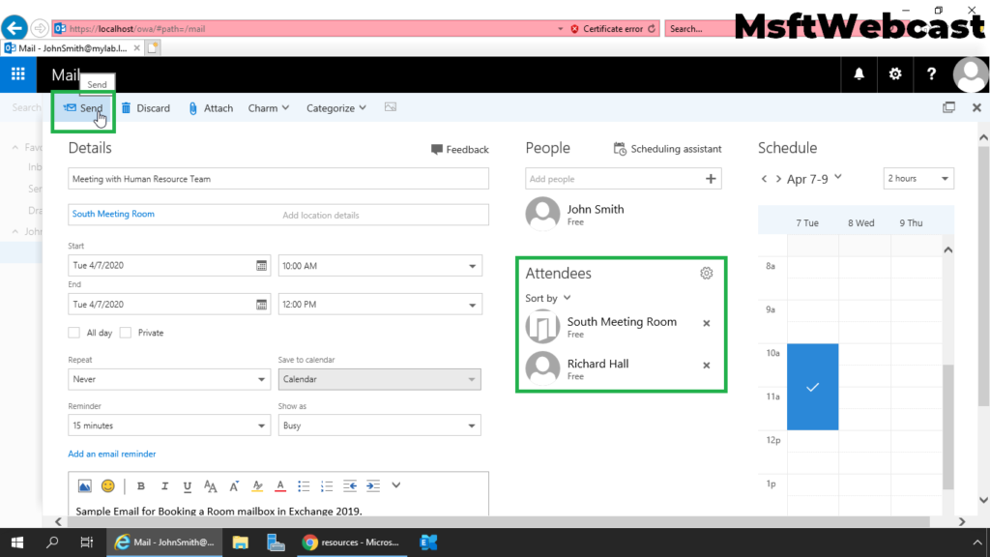Expand more formatting options chevron
The image size is (990, 557).
(395, 485)
